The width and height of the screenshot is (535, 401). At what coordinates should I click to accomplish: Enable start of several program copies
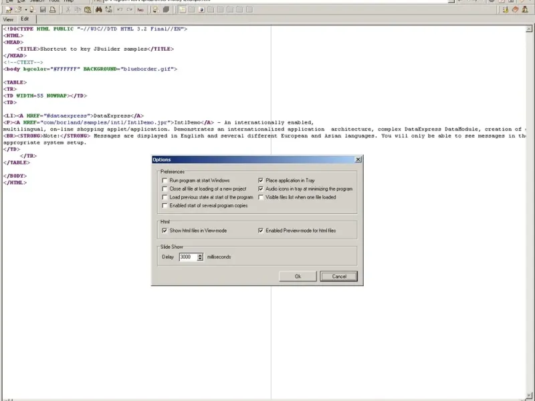coord(165,206)
